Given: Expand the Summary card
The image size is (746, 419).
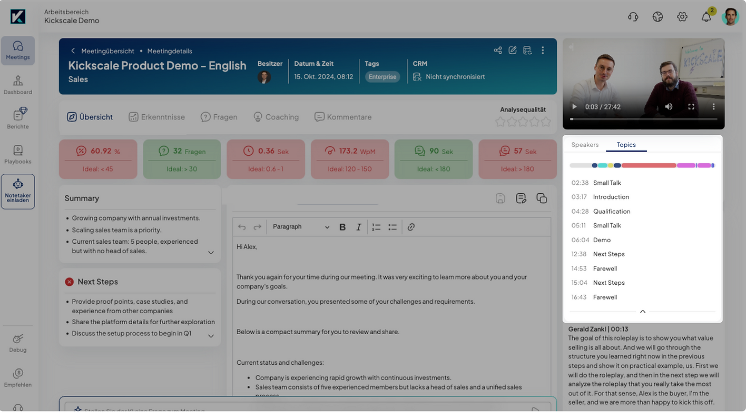Looking at the screenshot, I should (x=211, y=253).
